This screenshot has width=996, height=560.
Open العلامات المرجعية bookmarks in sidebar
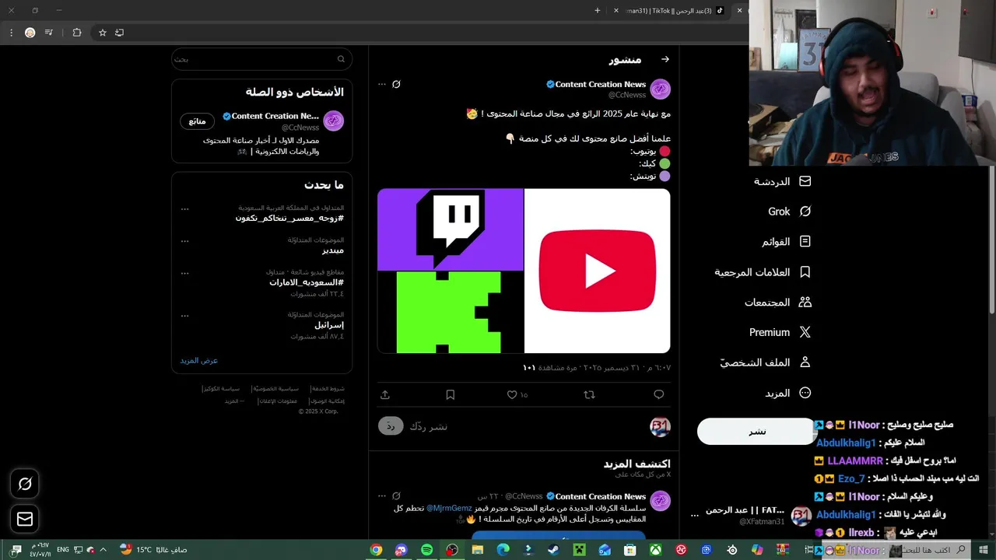[763, 272]
